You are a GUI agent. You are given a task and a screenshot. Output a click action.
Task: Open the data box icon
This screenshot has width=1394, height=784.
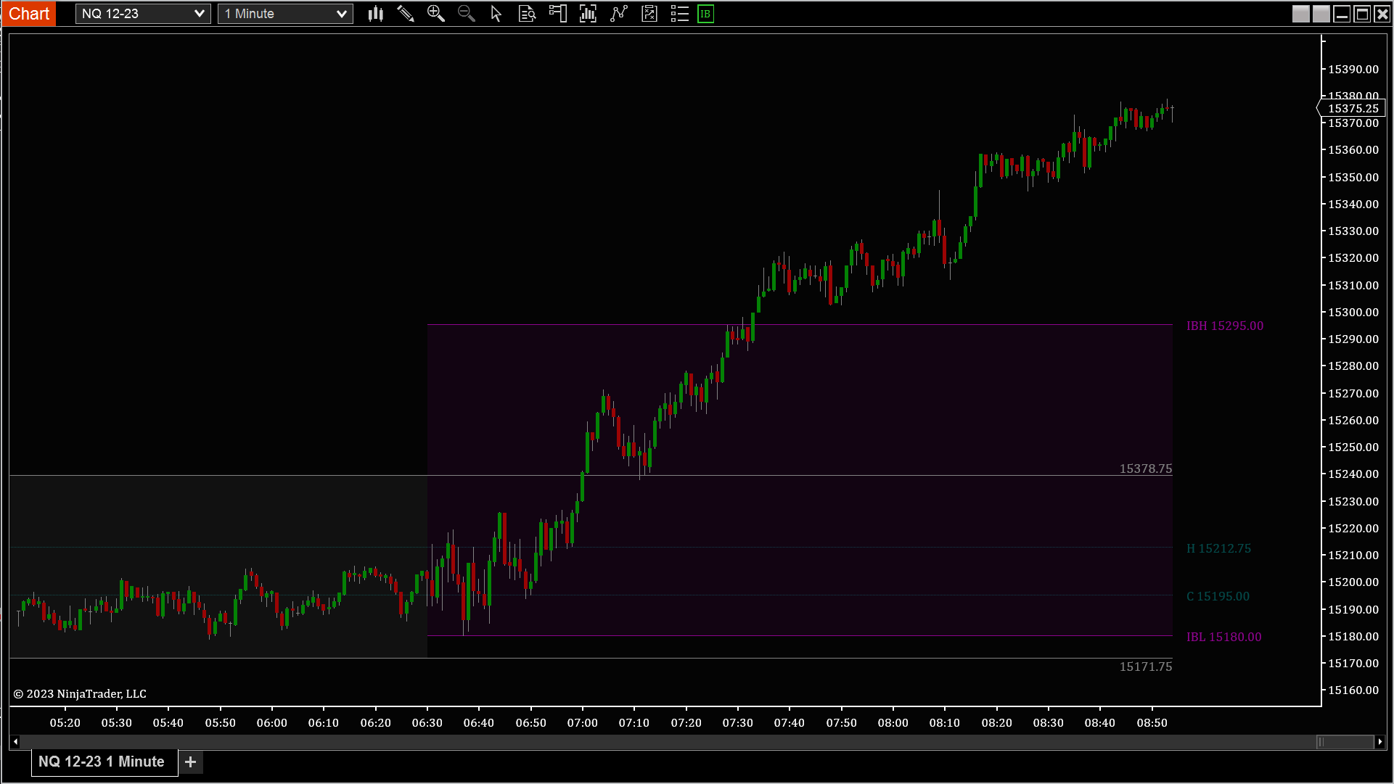(527, 14)
